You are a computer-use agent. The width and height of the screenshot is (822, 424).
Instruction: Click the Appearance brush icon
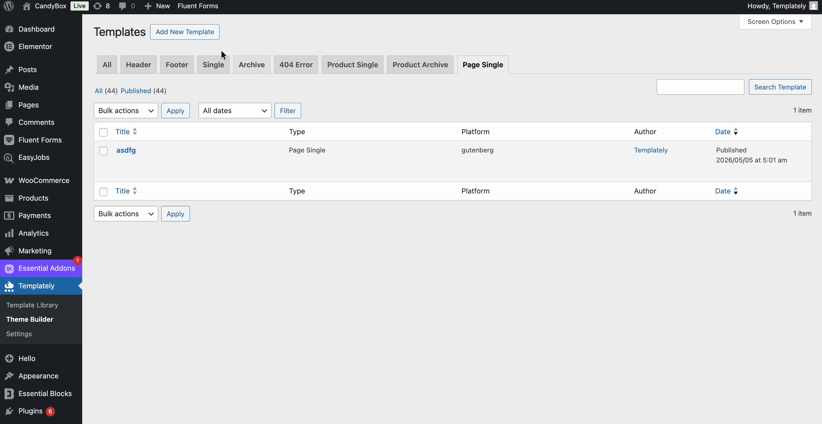pyautogui.click(x=9, y=376)
